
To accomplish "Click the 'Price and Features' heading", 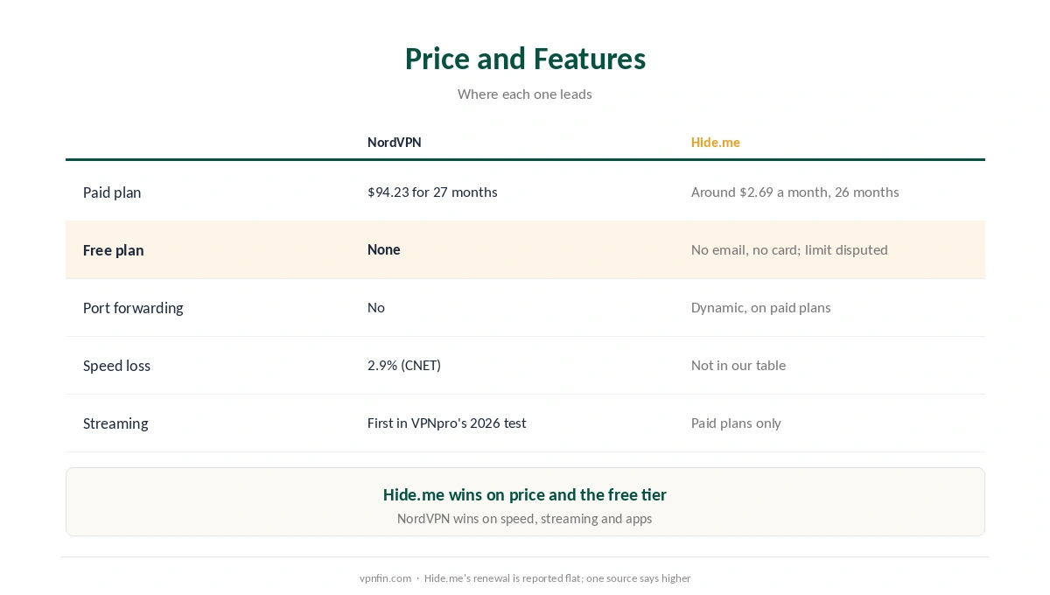I will click(525, 59).
